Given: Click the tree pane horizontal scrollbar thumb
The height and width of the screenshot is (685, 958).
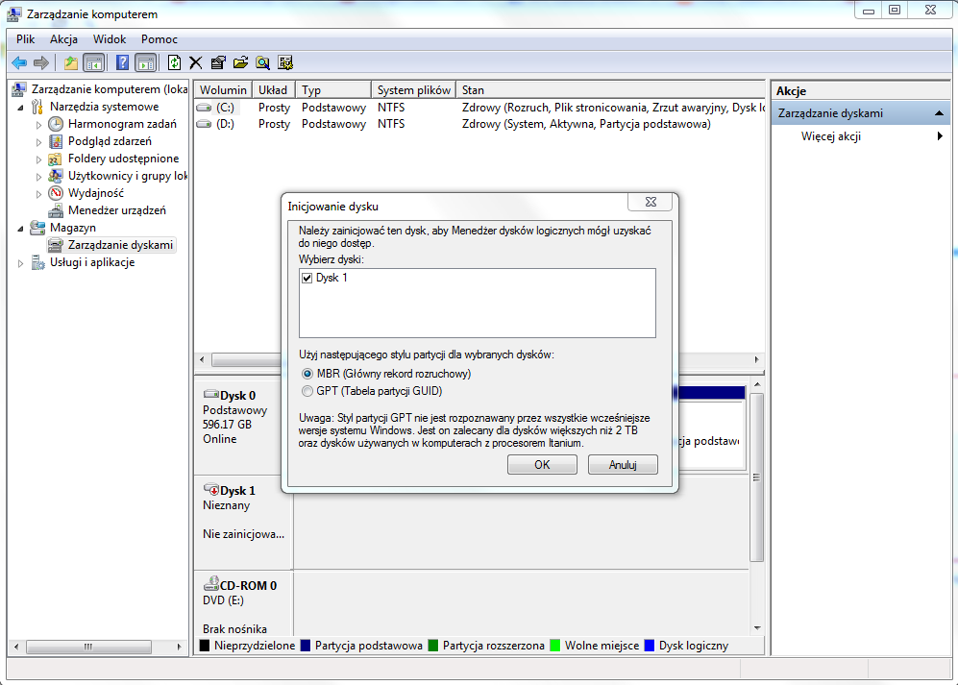Looking at the screenshot, I should click(88, 647).
